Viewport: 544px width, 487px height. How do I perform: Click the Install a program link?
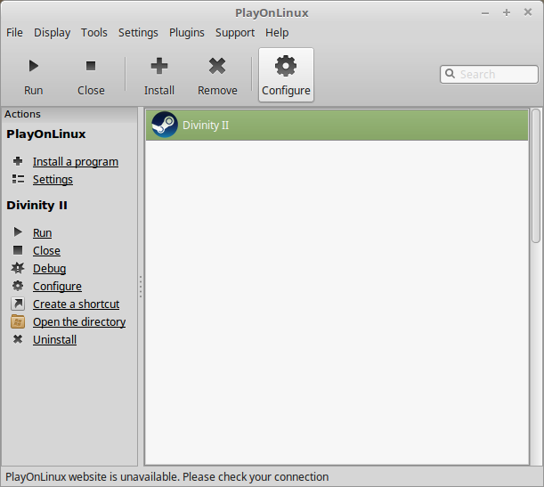(x=76, y=162)
